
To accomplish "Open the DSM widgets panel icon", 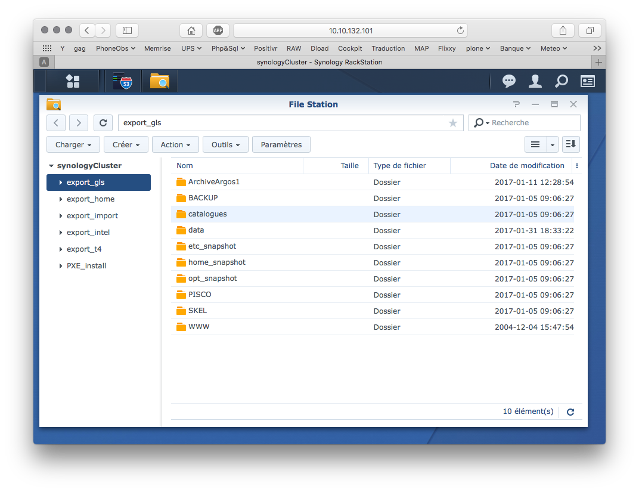I will [588, 81].
